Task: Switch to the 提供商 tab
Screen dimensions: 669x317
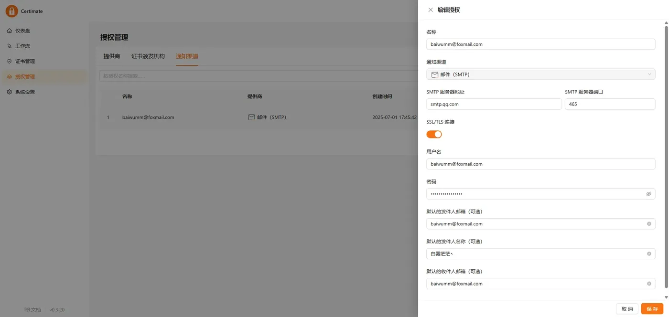Action: coord(112,56)
